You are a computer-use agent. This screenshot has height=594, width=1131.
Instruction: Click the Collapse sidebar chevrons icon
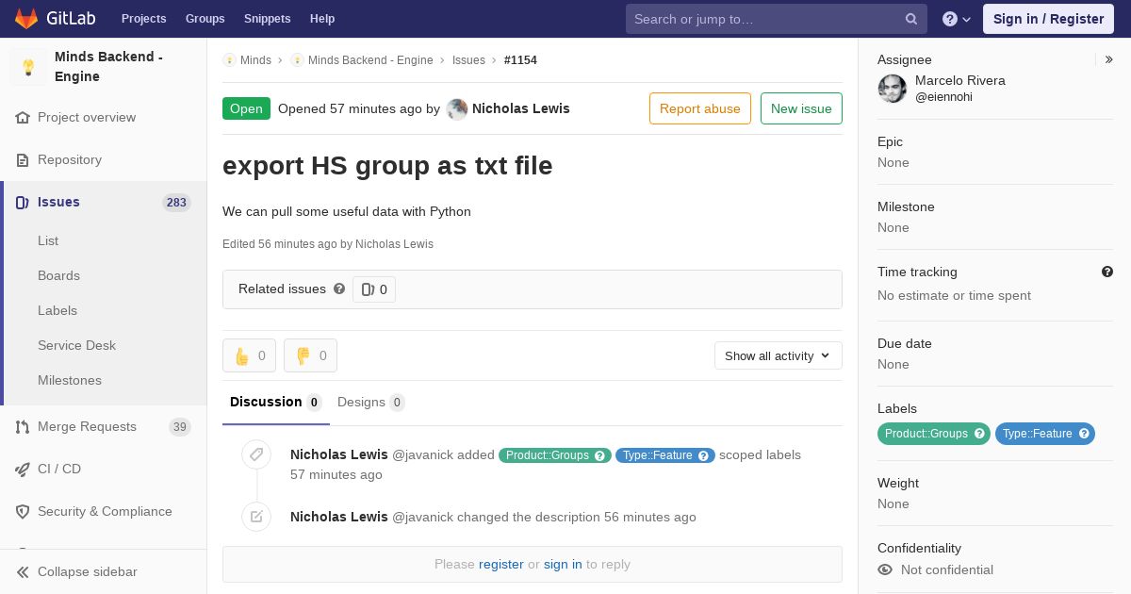[x=23, y=572]
